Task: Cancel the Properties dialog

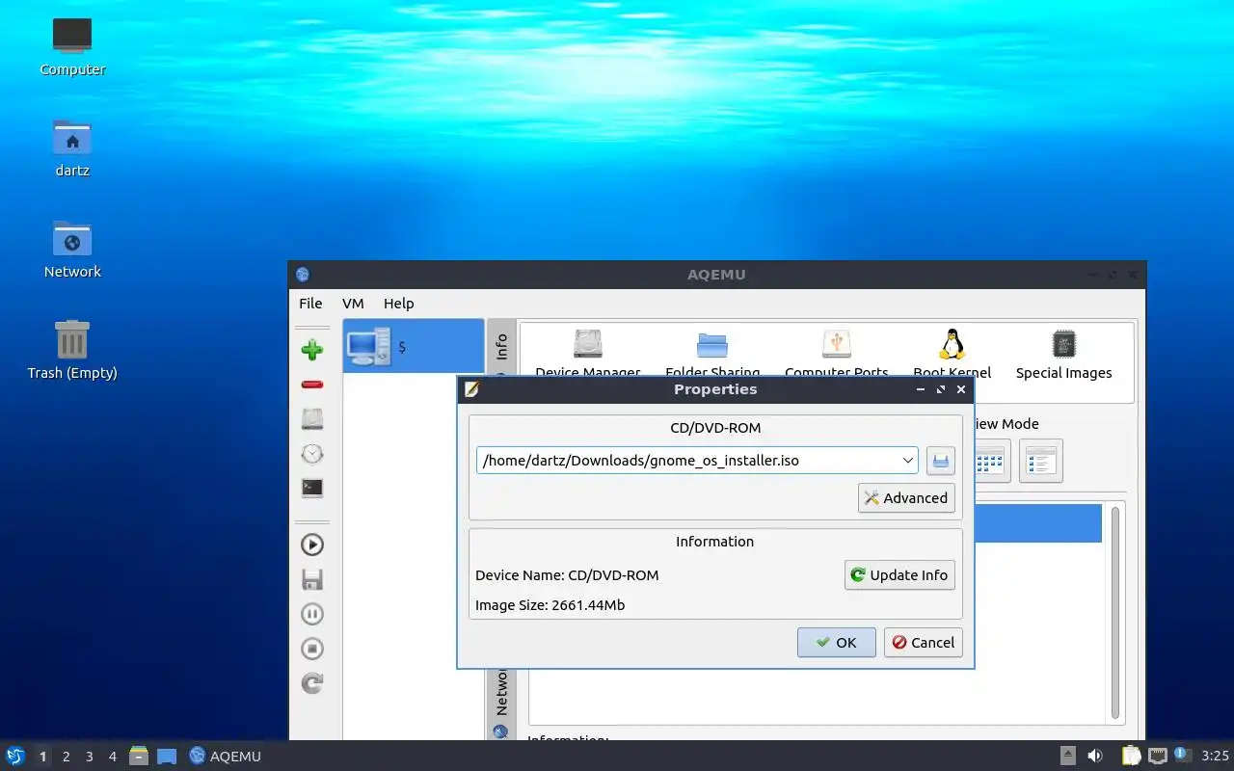Action: point(924,643)
